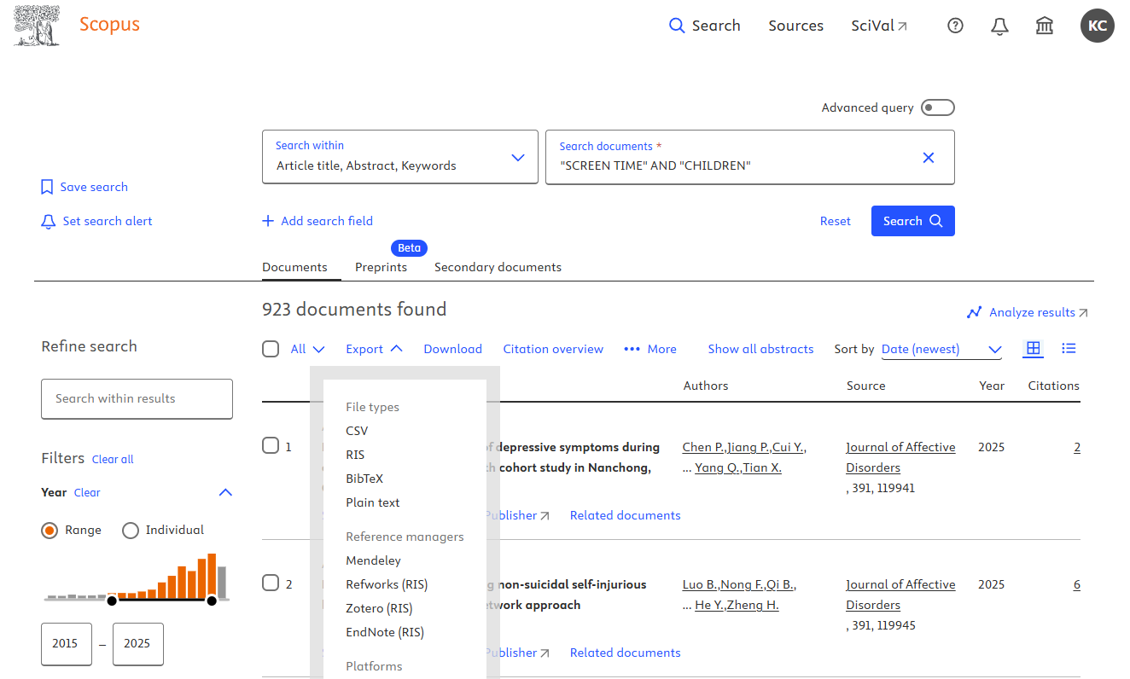The width and height of the screenshot is (1130, 679).
Task: Switch to the Preprints tab
Action: click(381, 267)
